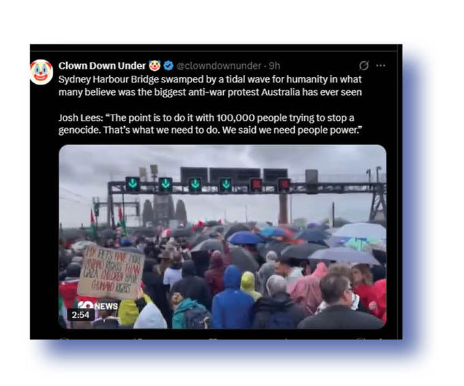Open the Grok explain-post icon
The image size is (464, 386).
click(x=364, y=65)
